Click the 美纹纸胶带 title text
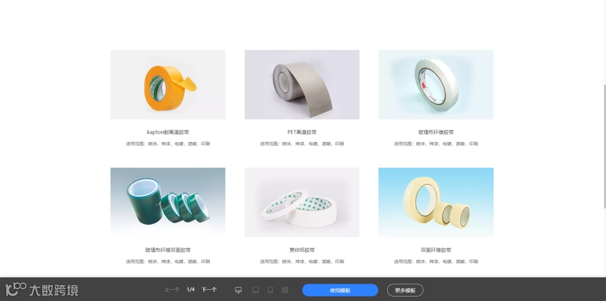This screenshot has height=301, width=606. pos(302,250)
